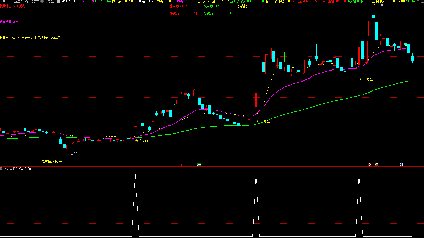Open the green 跌 event marker

click(199, 165)
